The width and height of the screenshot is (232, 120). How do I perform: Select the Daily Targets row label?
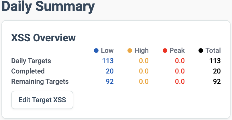31,61
